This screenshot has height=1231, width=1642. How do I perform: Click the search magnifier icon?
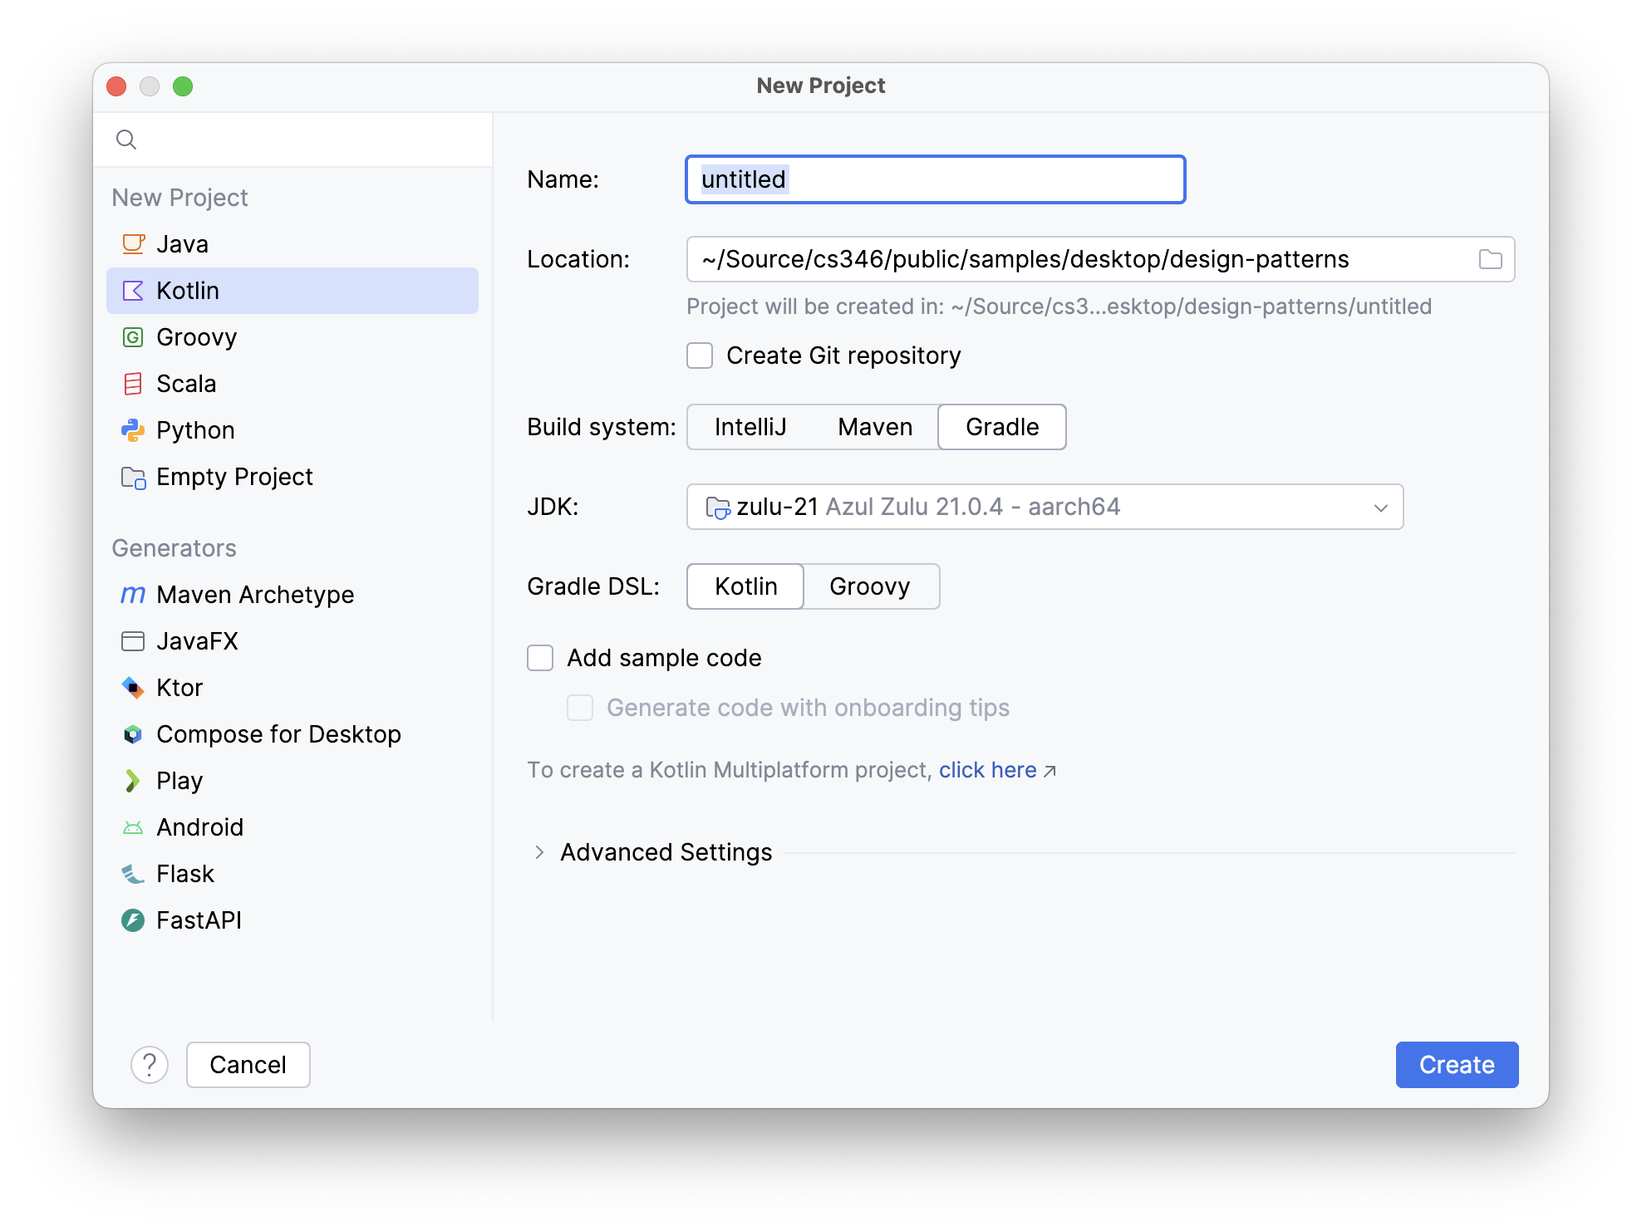[126, 140]
